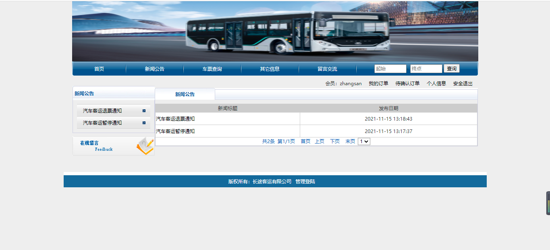Go to 下页 in pagination
Image resolution: width=550 pixels, height=250 pixels.
[x=335, y=141]
